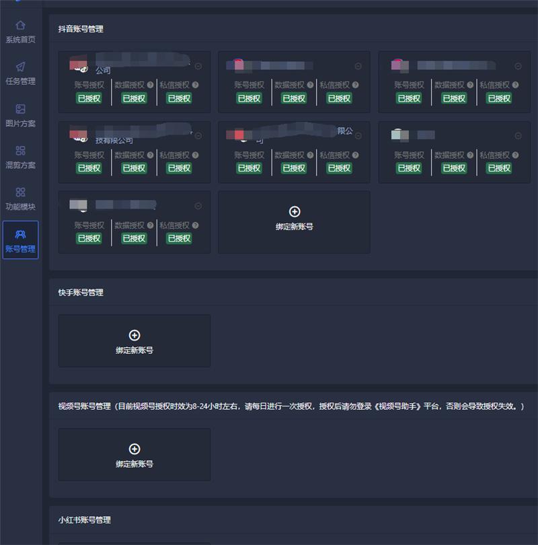
Task: Click the 数据授权 help icon on the top-left card
Action: tap(150, 85)
